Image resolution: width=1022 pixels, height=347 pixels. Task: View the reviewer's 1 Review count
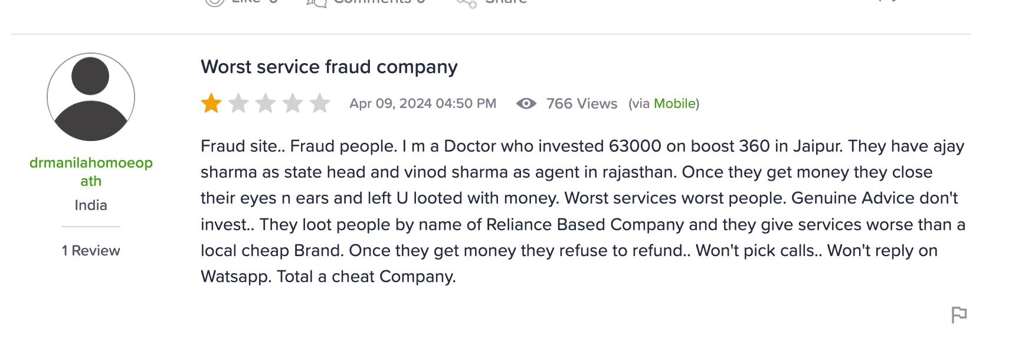pos(91,251)
